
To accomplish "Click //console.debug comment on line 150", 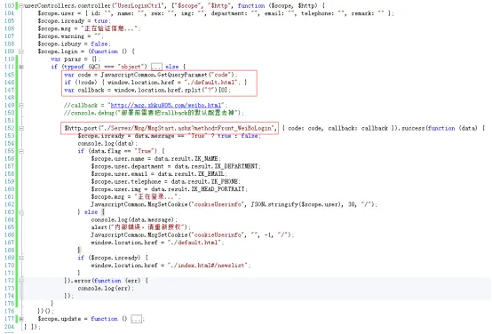I will [154, 113].
